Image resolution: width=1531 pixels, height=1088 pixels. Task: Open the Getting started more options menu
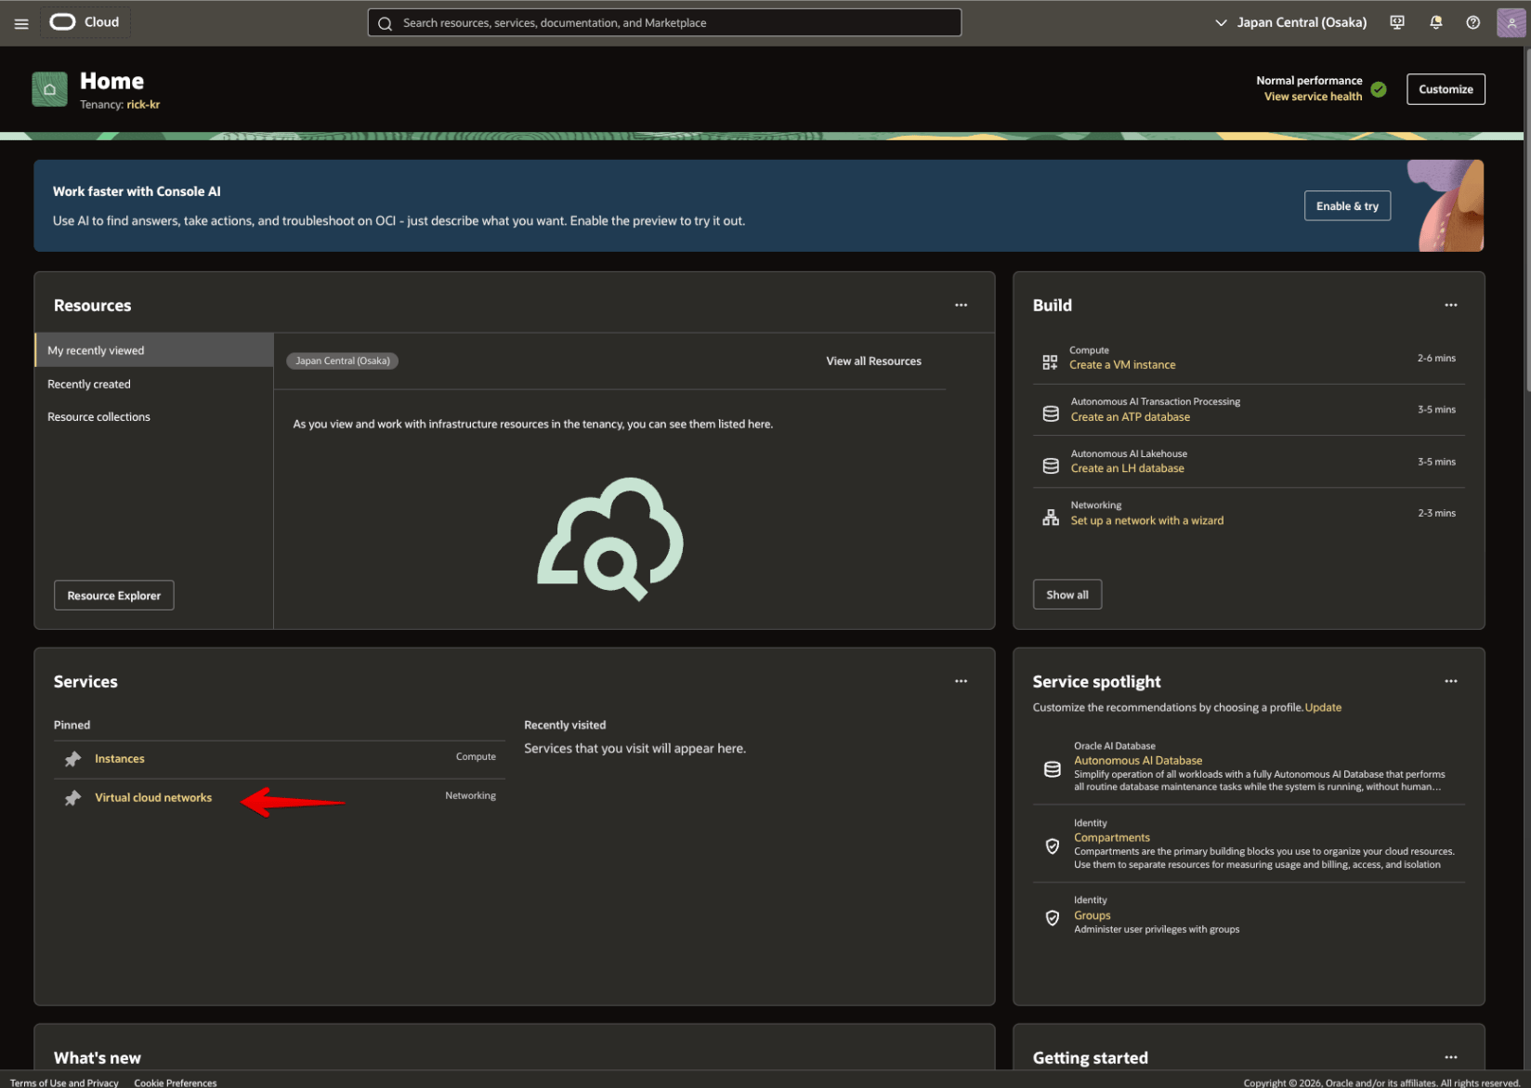(x=1451, y=1057)
